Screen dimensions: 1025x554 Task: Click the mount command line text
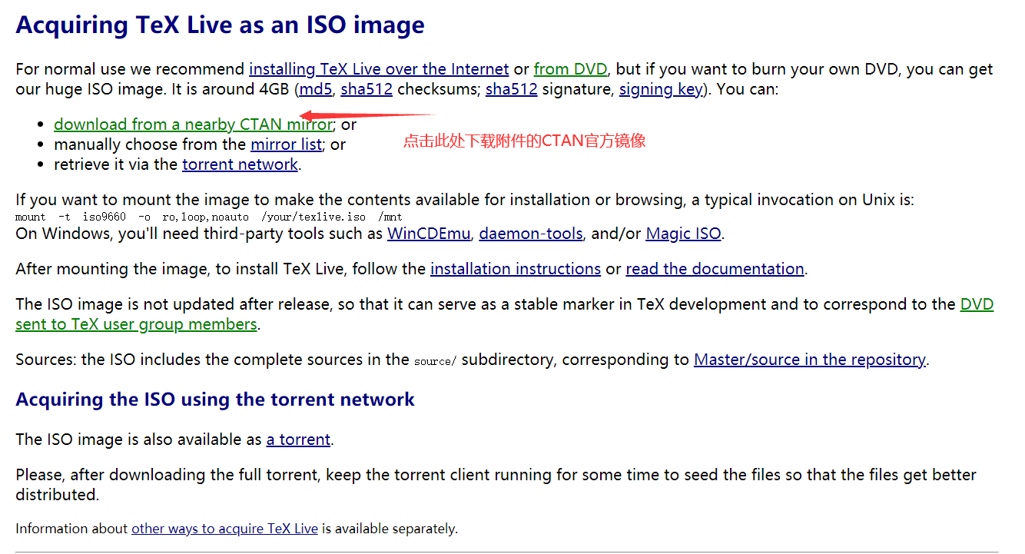tap(208, 217)
